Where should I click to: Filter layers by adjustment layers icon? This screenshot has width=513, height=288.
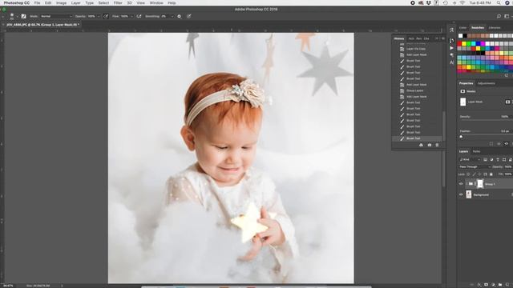[x=491, y=160]
